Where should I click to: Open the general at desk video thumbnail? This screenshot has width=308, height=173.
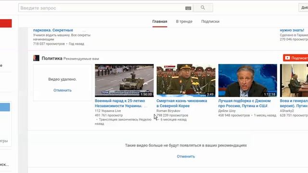(294, 80)
